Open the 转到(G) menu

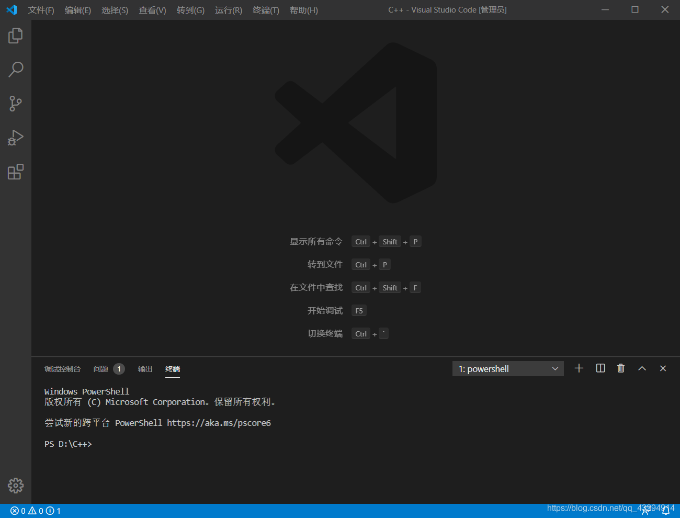[190, 10]
